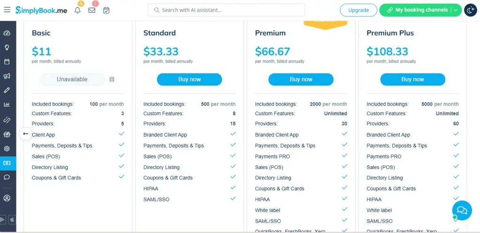Screen dimensions: 480x233
Task: Open the live chat bubble widget
Action: pos(462,210)
